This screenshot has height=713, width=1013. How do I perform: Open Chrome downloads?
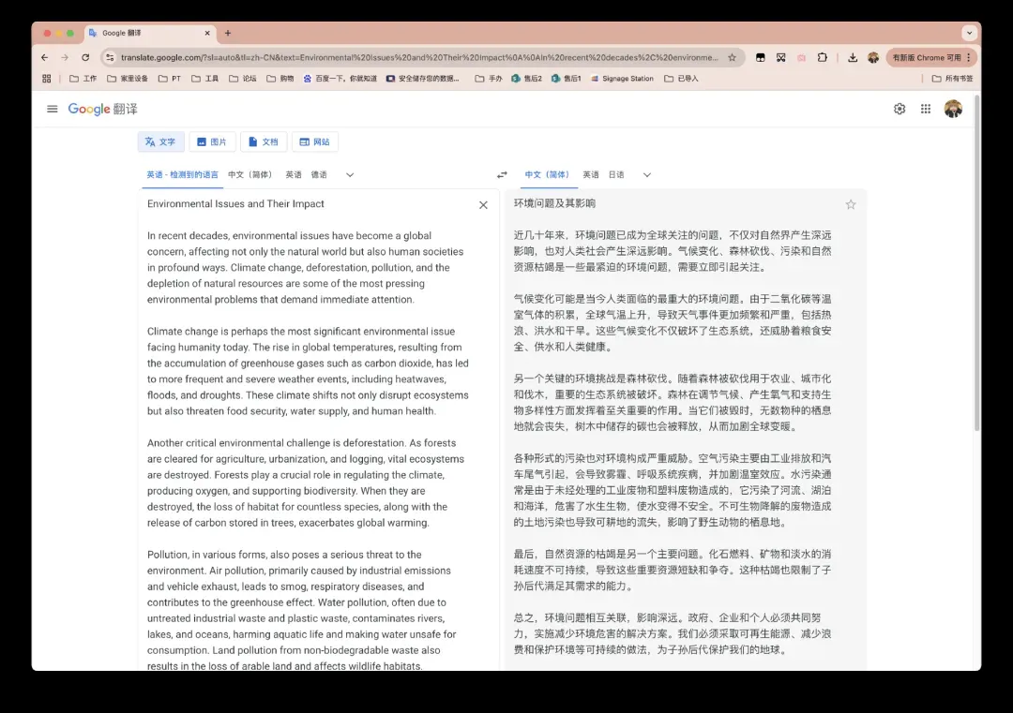click(852, 57)
